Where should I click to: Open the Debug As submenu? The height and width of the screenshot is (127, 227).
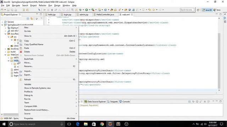pyautogui.click(x=49, y=95)
